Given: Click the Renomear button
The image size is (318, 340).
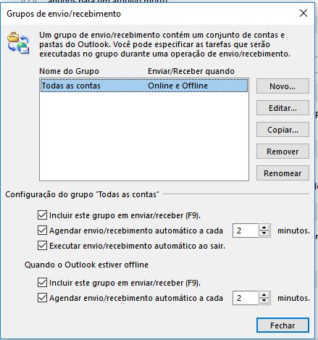Looking at the screenshot, I should pos(283,173).
